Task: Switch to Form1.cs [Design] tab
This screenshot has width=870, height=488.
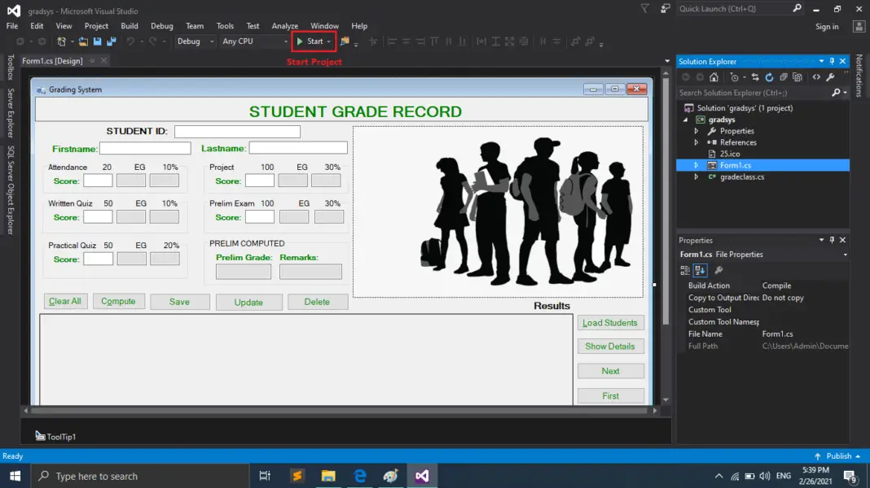Action: coord(52,61)
